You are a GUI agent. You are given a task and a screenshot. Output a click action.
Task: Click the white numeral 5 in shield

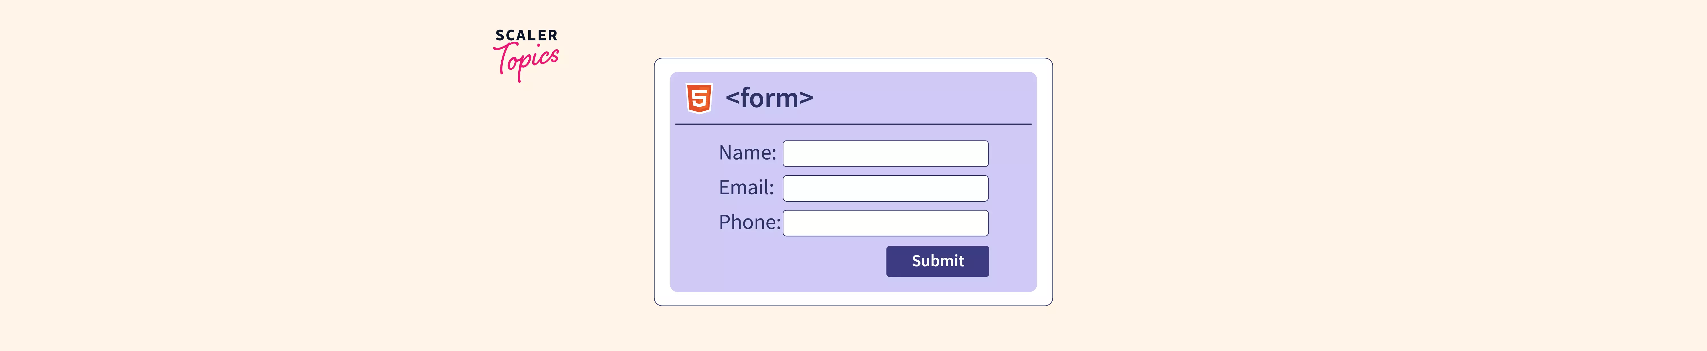click(x=698, y=99)
